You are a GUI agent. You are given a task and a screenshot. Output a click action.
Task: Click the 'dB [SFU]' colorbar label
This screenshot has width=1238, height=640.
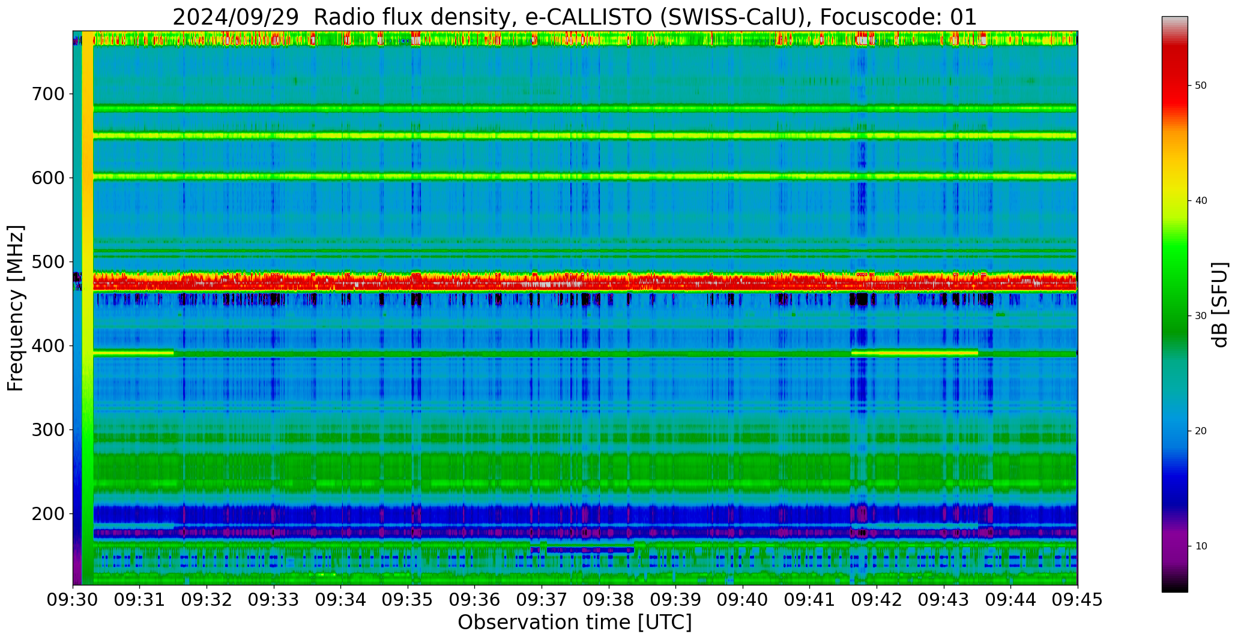[x=1219, y=304]
